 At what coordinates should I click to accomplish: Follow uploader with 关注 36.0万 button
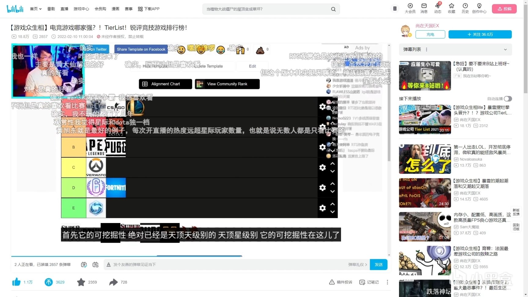(x=480, y=35)
